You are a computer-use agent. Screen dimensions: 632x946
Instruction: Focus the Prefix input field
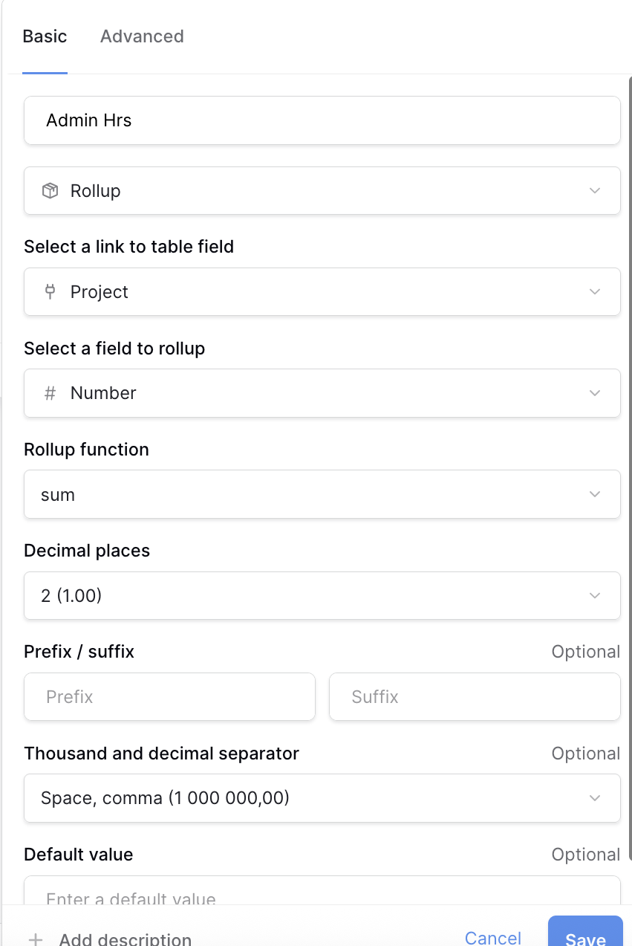click(169, 697)
